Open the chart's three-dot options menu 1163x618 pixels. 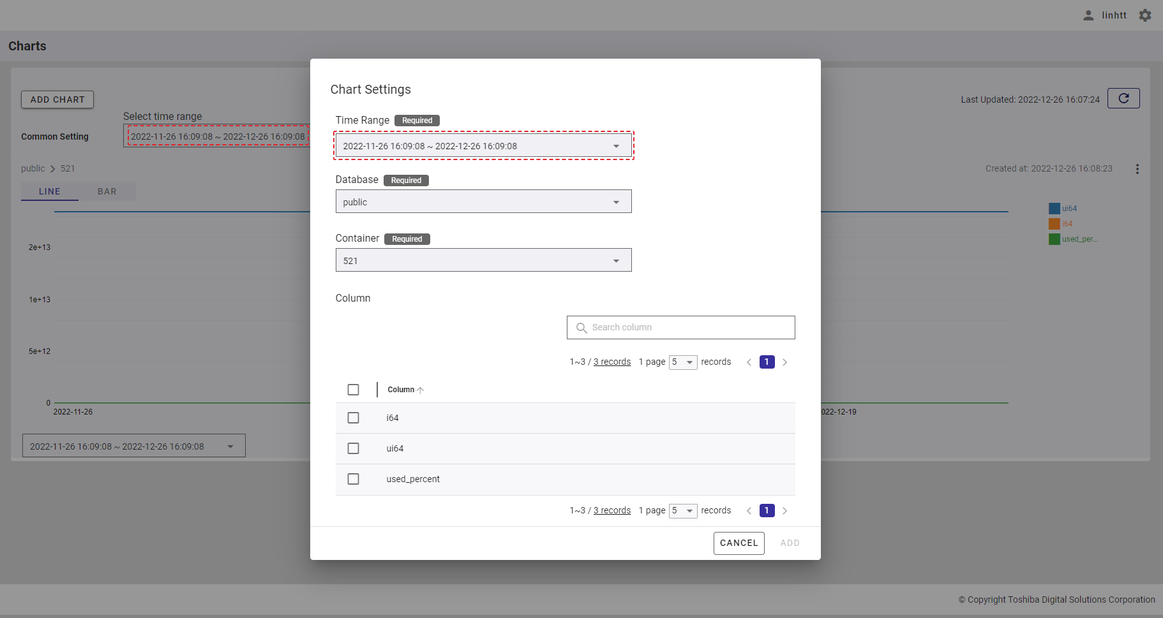point(1137,169)
